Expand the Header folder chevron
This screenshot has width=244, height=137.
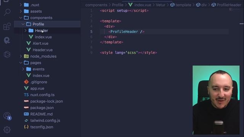[26, 30]
